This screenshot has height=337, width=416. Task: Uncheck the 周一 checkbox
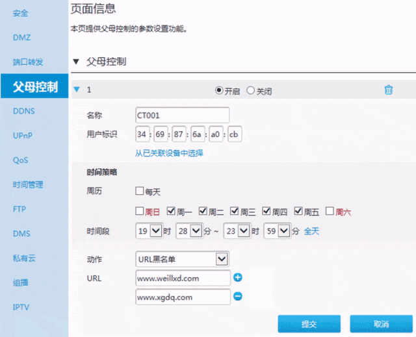pyautogui.click(x=171, y=211)
